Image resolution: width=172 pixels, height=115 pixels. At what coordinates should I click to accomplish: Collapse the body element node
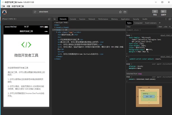[x=55, y=30]
